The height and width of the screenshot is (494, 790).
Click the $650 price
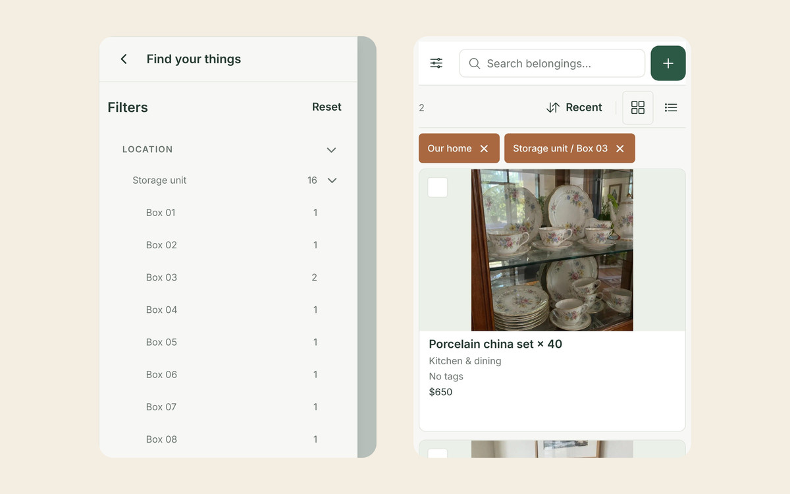point(440,392)
